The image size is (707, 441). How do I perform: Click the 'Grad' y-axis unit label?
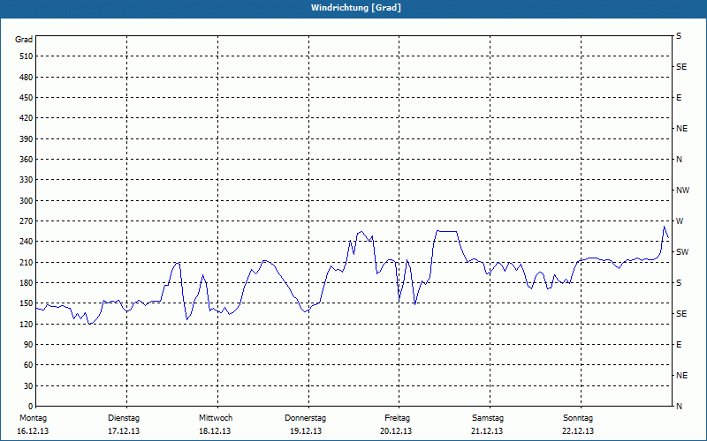tap(24, 40)
